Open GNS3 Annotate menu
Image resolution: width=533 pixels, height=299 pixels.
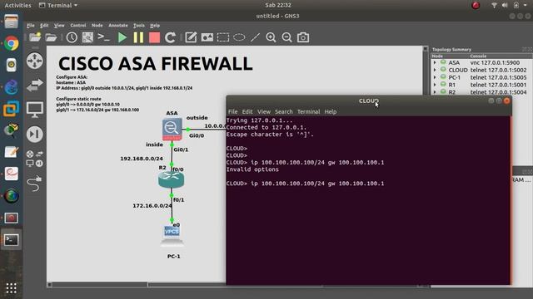pos(118,26)
